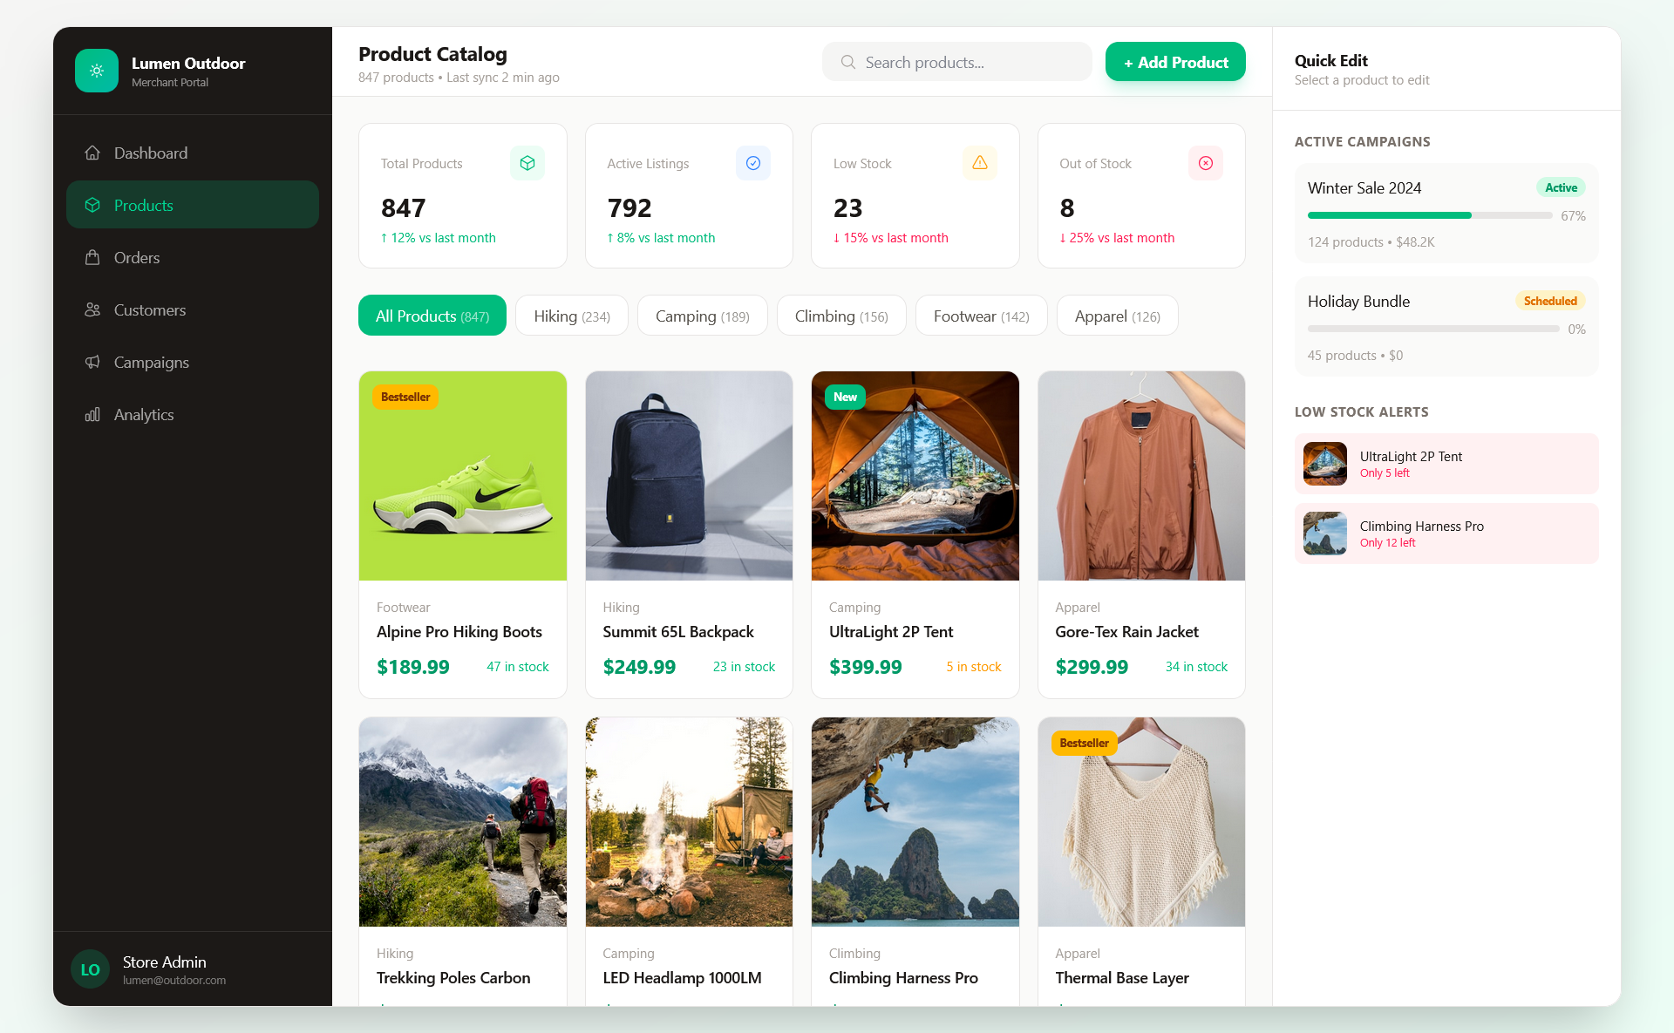Select the Campaigns megaphone icon
The width and height of the screenshot is (1674, 1033).
pyautogui.click(x=92, y=362)
